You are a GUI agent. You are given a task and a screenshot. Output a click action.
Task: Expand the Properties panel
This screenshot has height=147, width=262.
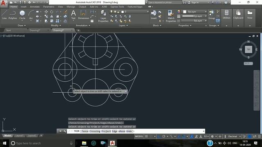click(185, 25)
